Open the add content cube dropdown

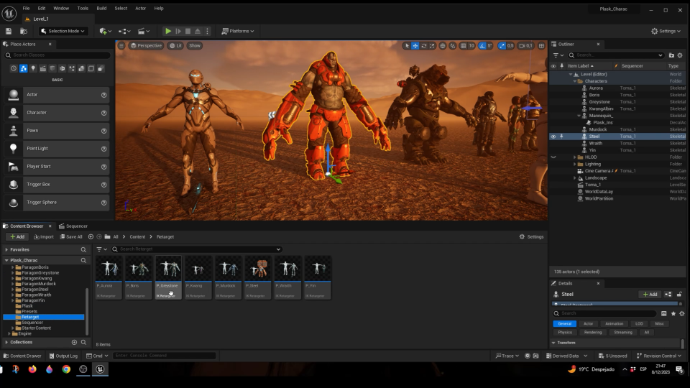click(105, 31)
